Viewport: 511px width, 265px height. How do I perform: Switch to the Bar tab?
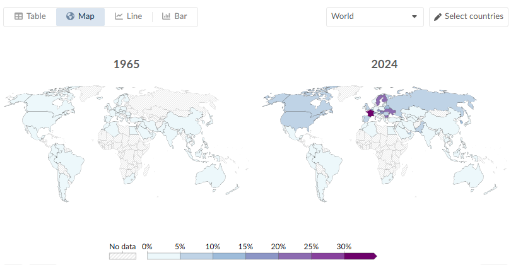[175, 16]
